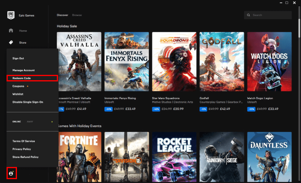Click the green online status dot

[x=52, y=122]
